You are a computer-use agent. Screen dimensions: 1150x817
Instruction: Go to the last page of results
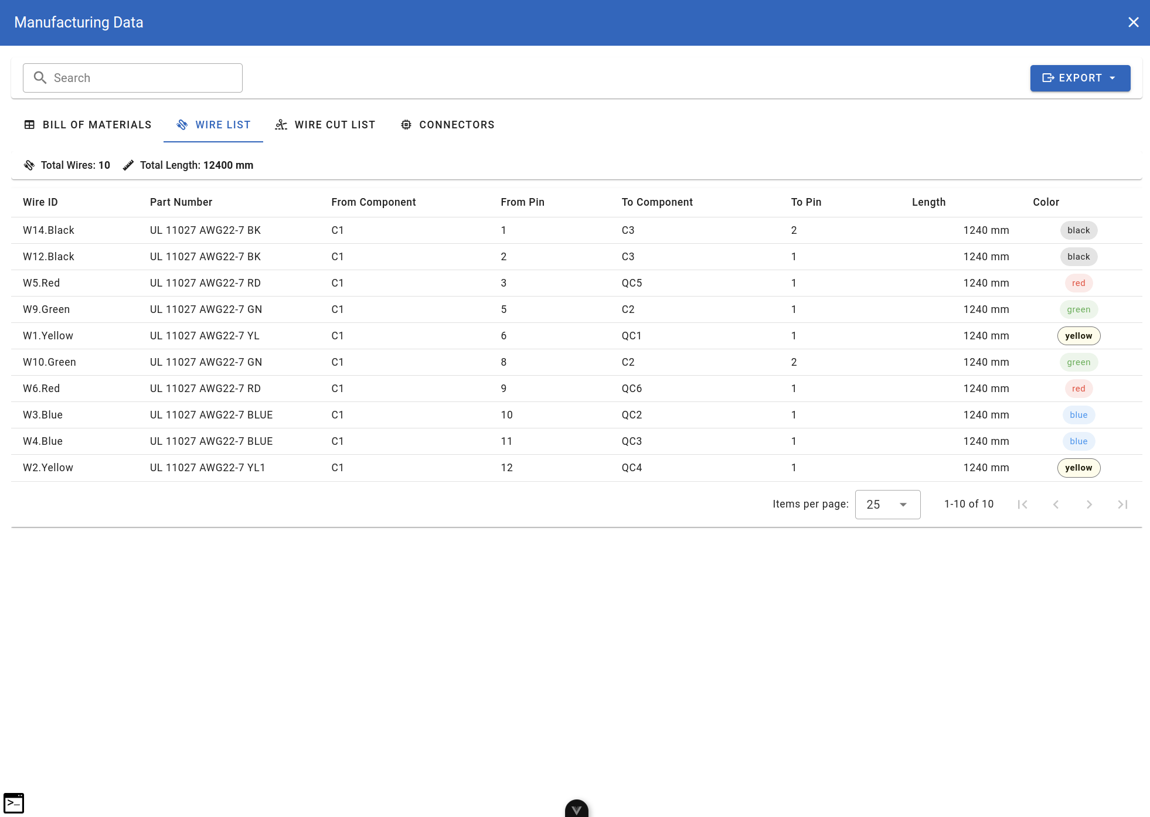click(1122, 505)
